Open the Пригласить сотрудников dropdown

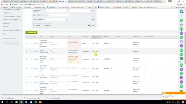click(11, 43)
